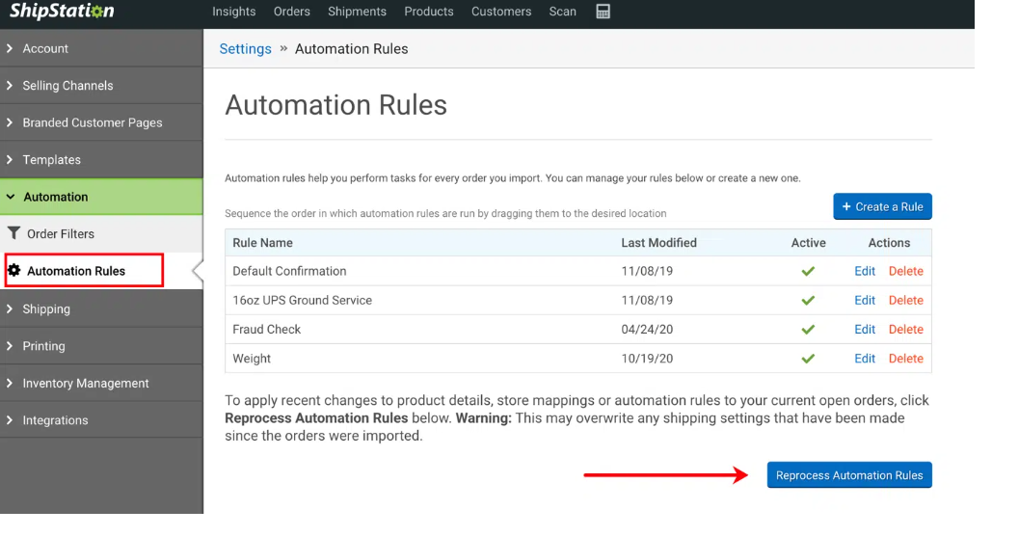Viewport: 1019px width, 536px height.
Task: Click the Automation Rules page heading
Action: [x=336, y=105]
